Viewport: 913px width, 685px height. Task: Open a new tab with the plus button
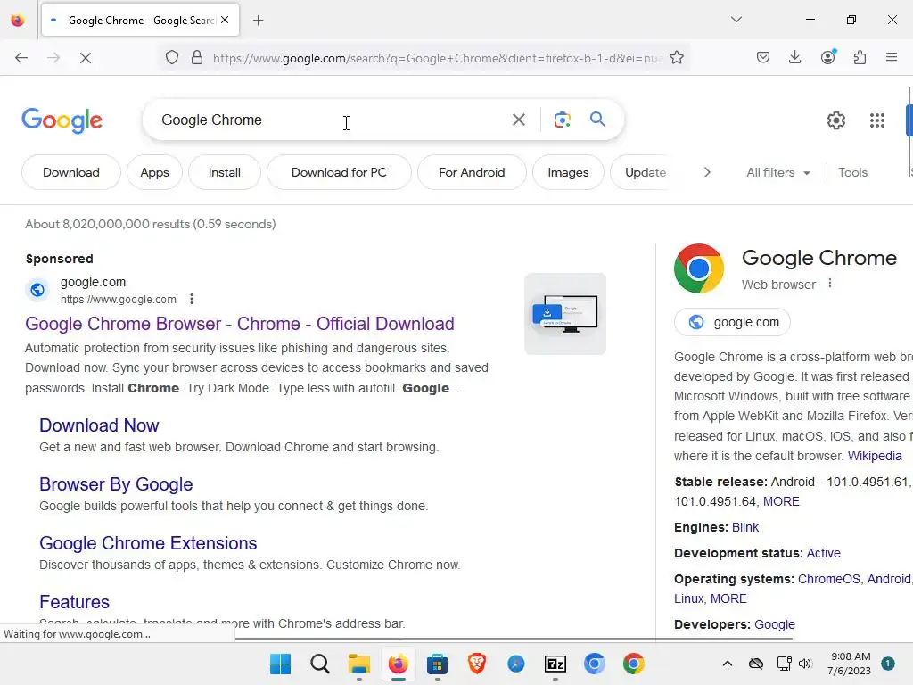(259, 21)
